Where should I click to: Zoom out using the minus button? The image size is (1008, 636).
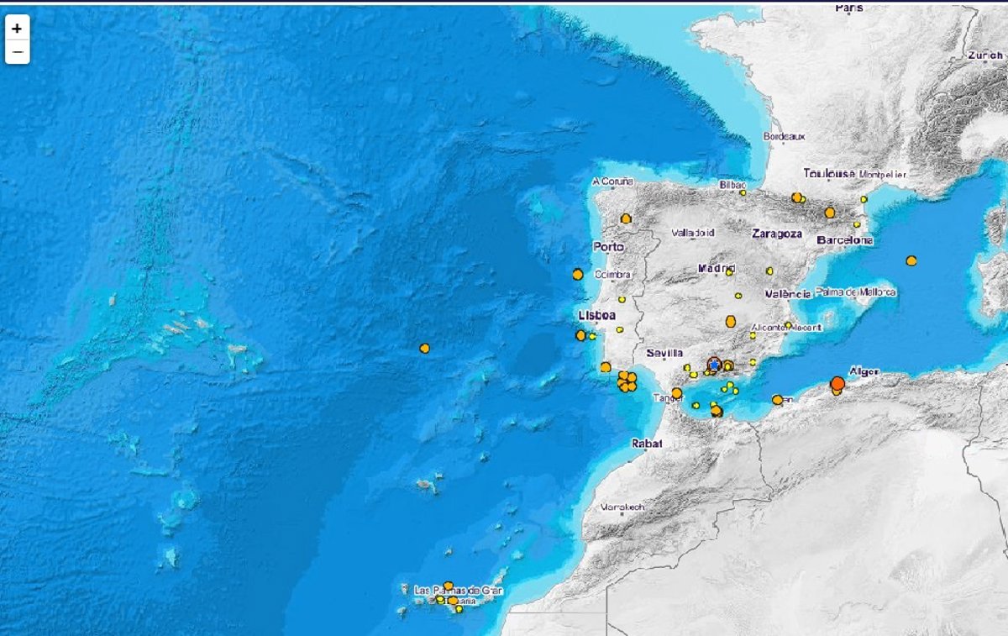click(17, 51)
